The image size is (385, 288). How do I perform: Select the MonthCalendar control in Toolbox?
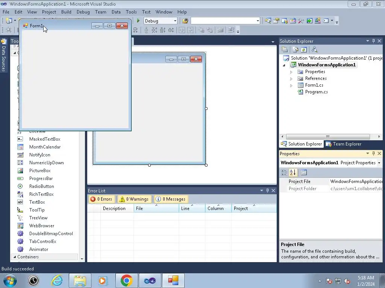coord(45,147)
